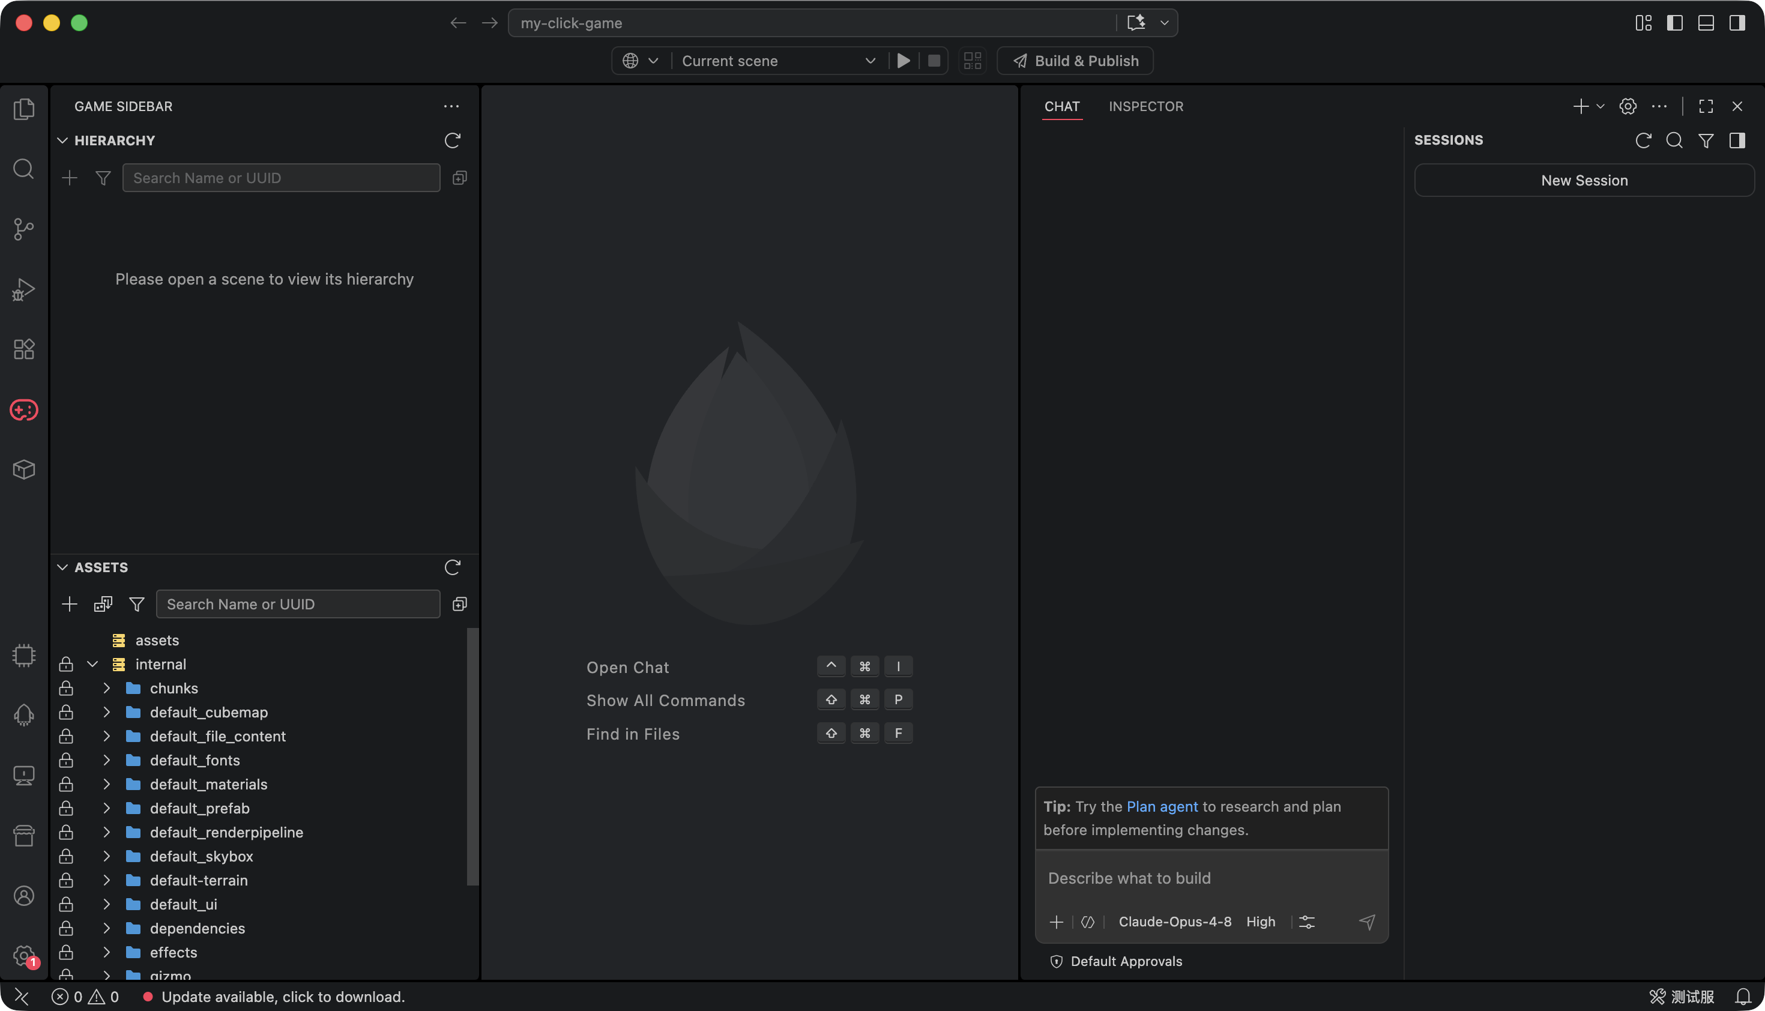Click send message arrow in chat
The height and width of the screenshot is (1011, 1765).
[x=1366, y=922]
